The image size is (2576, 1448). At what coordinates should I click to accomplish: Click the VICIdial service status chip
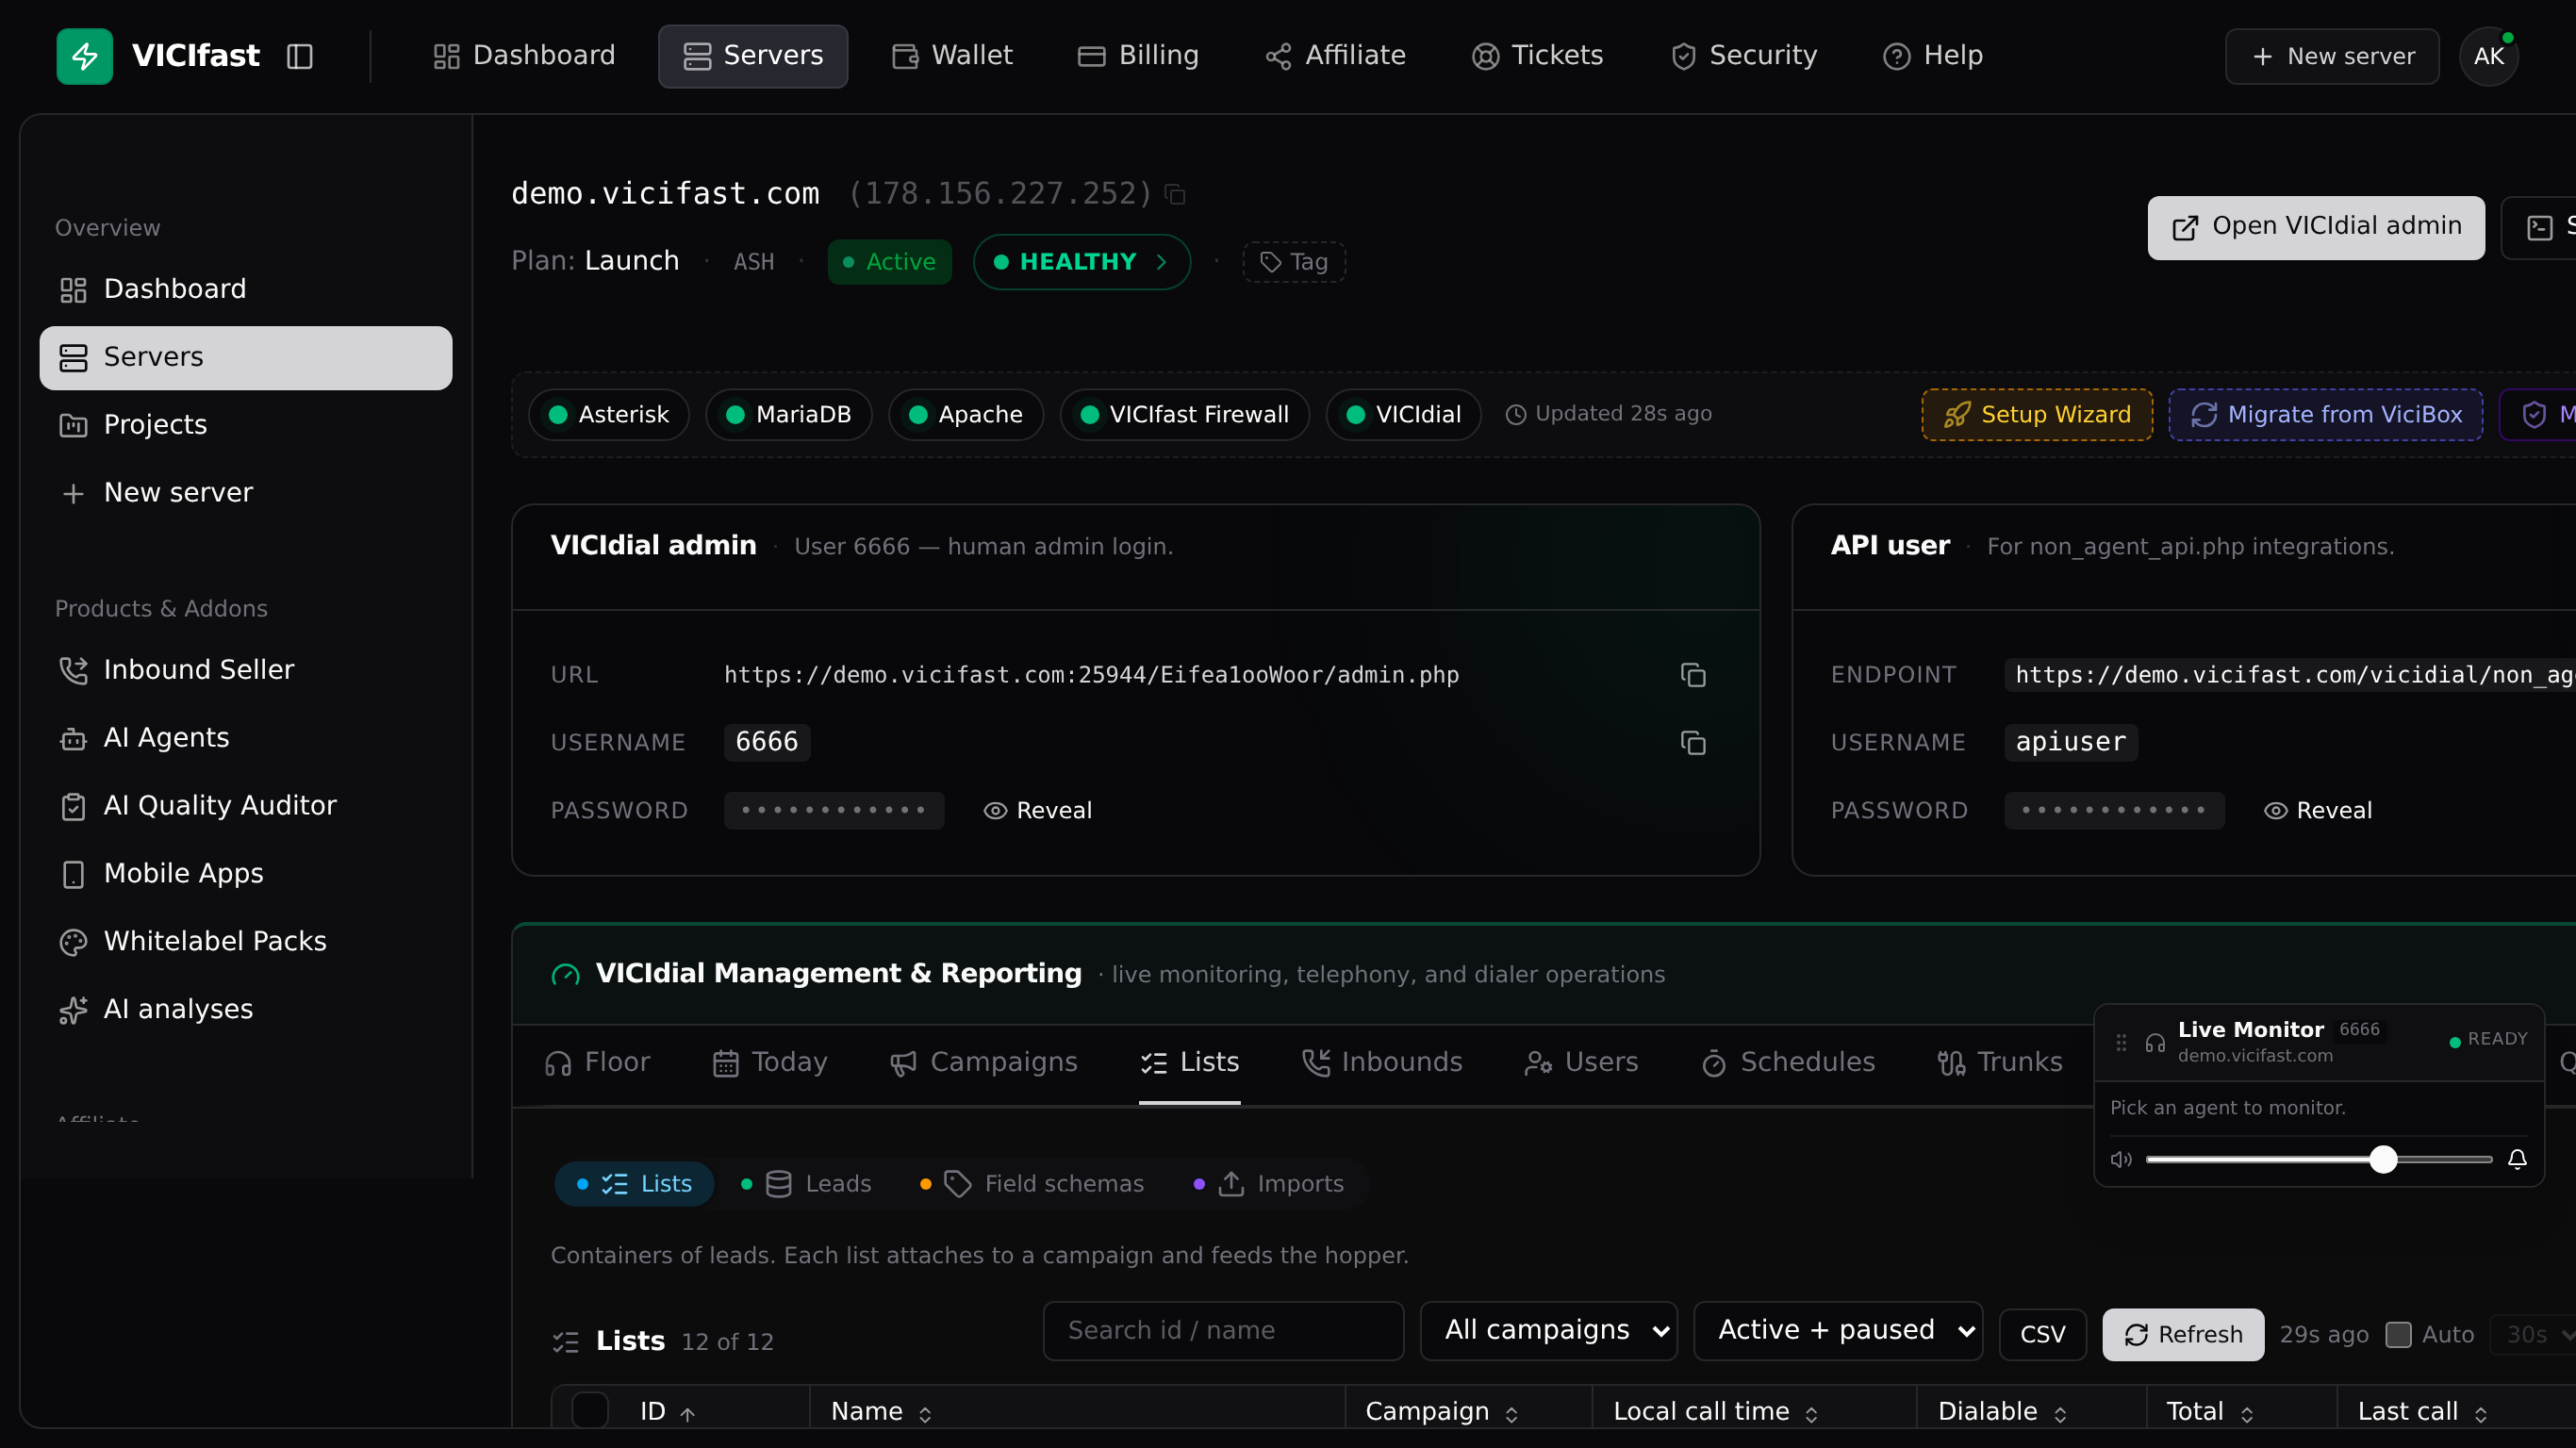pyautogui.click(x=1404, y=415)
